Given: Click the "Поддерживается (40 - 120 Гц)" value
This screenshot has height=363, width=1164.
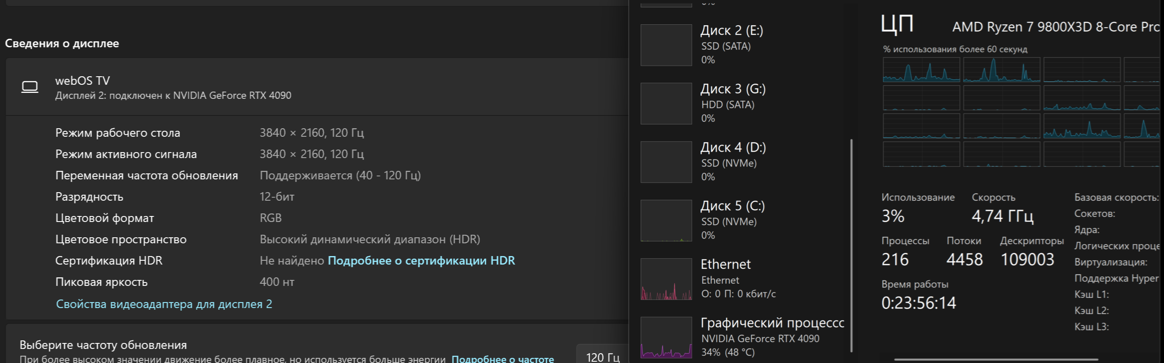Looking at the screenshot, I should click(x=340, y=175).
